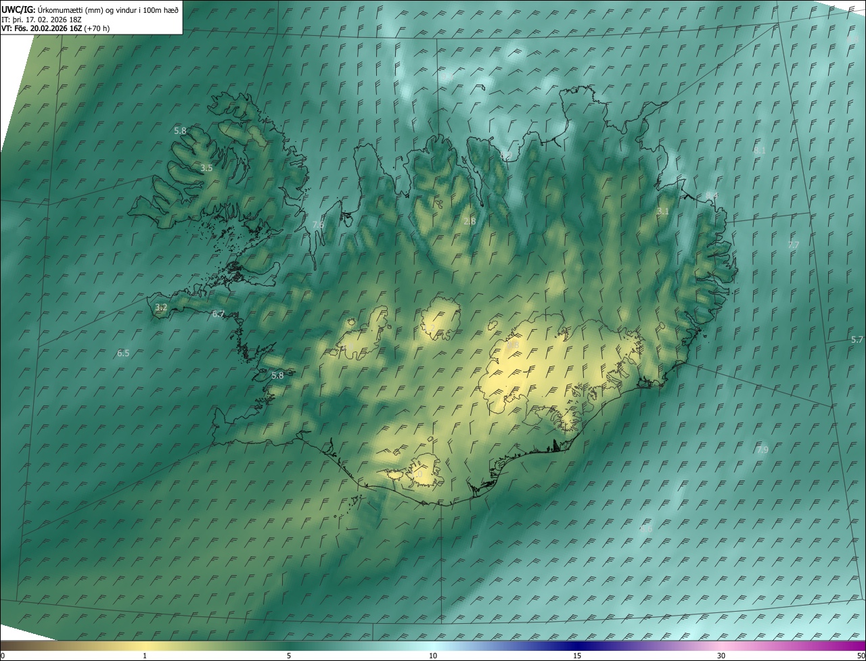Click the color scale tick labeled 5
This screenshot has height=661, width=866.
pyautogui.click(x=289, y=656)
